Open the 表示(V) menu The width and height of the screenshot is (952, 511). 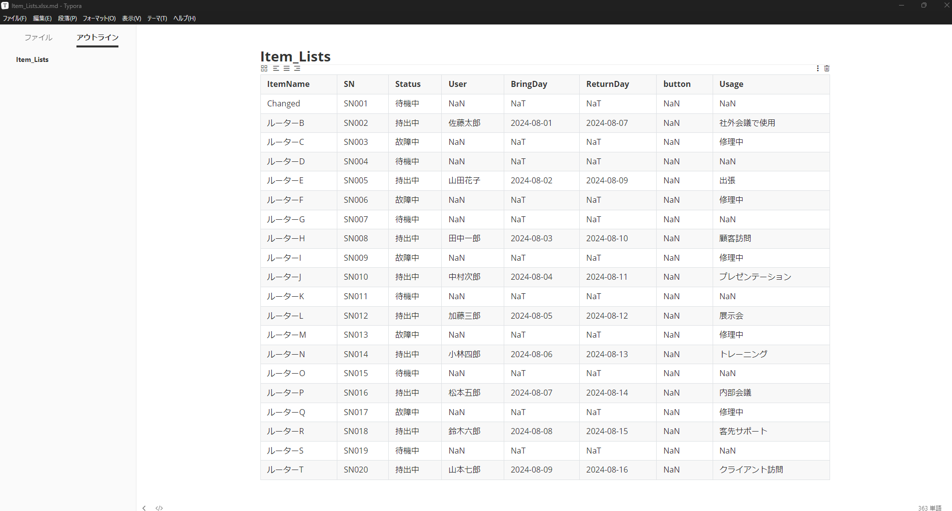[130, 18]
